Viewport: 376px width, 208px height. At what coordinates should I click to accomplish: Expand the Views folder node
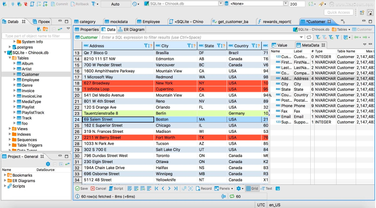point(10,129)
